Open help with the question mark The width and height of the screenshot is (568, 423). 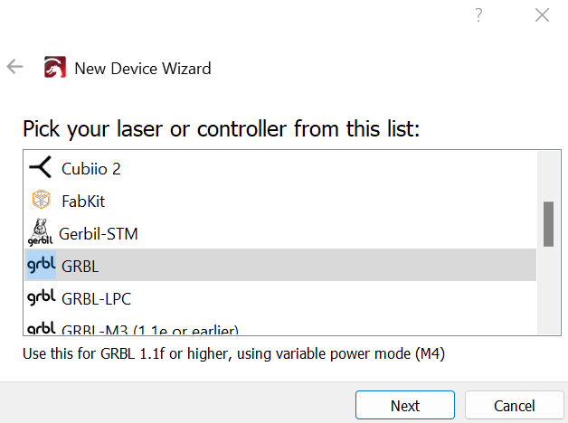(x=478, y=14)
